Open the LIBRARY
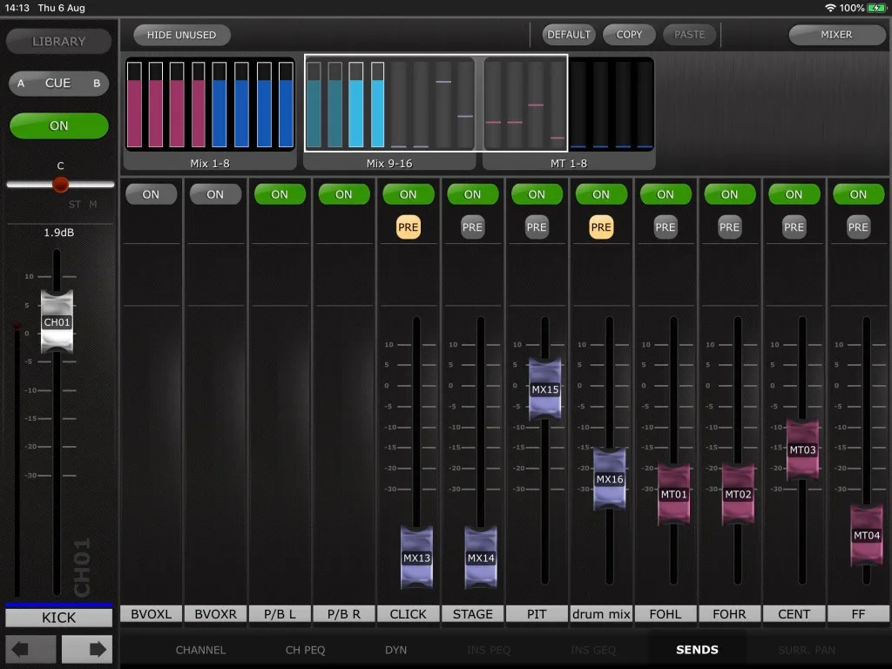Image resolution: width=892 pixels, height=669 pixels. click(59, 42)
